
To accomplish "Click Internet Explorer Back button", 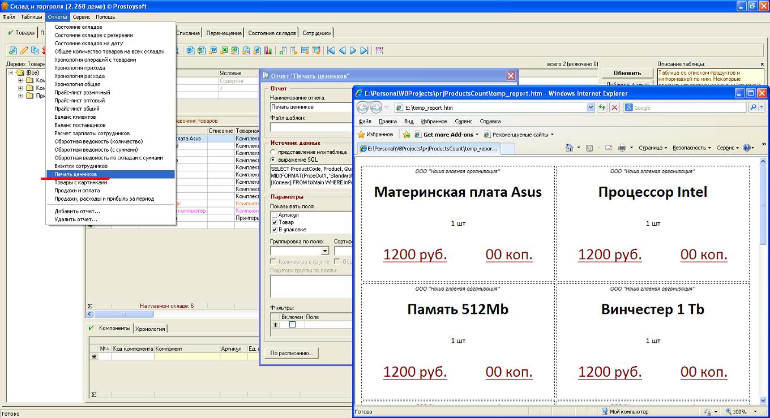I will click(362, 107).
